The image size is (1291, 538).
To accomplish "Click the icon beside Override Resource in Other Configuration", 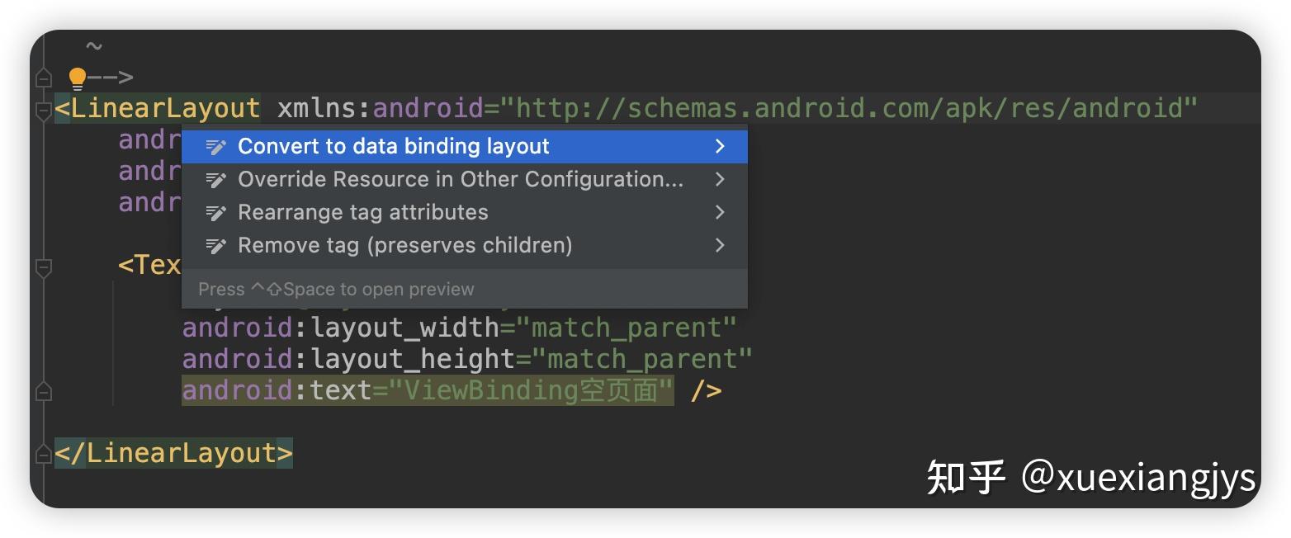I will [216, 180].
